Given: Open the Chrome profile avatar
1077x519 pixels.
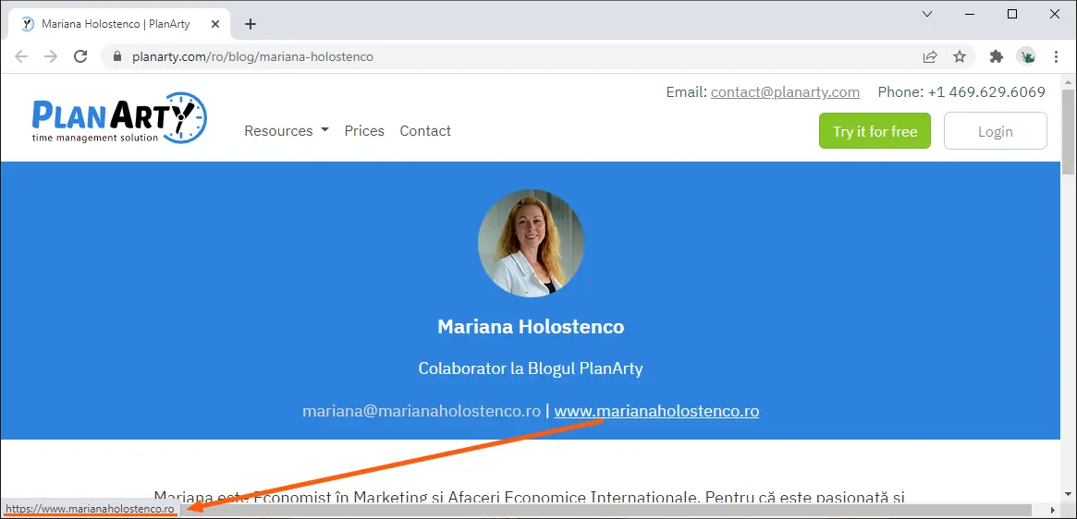Looking at the screenshot, I should point(1027,56).
